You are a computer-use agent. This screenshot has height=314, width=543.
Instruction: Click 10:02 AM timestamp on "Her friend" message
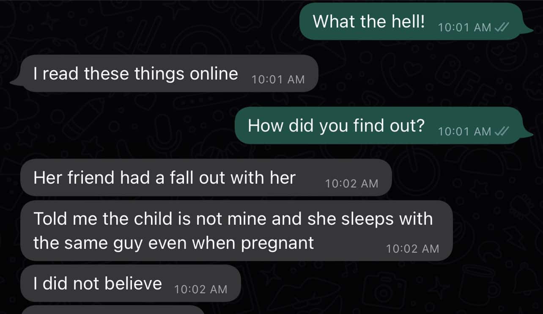352,184
